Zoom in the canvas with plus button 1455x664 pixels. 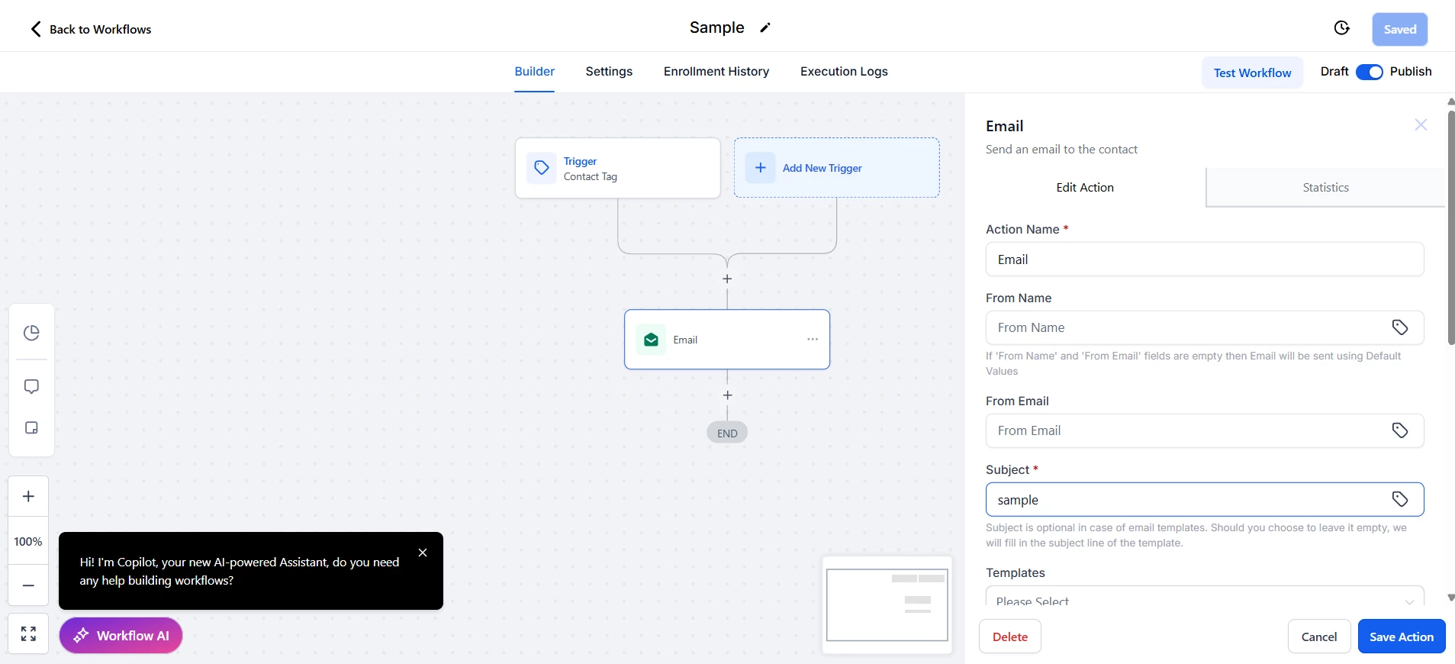28,496
